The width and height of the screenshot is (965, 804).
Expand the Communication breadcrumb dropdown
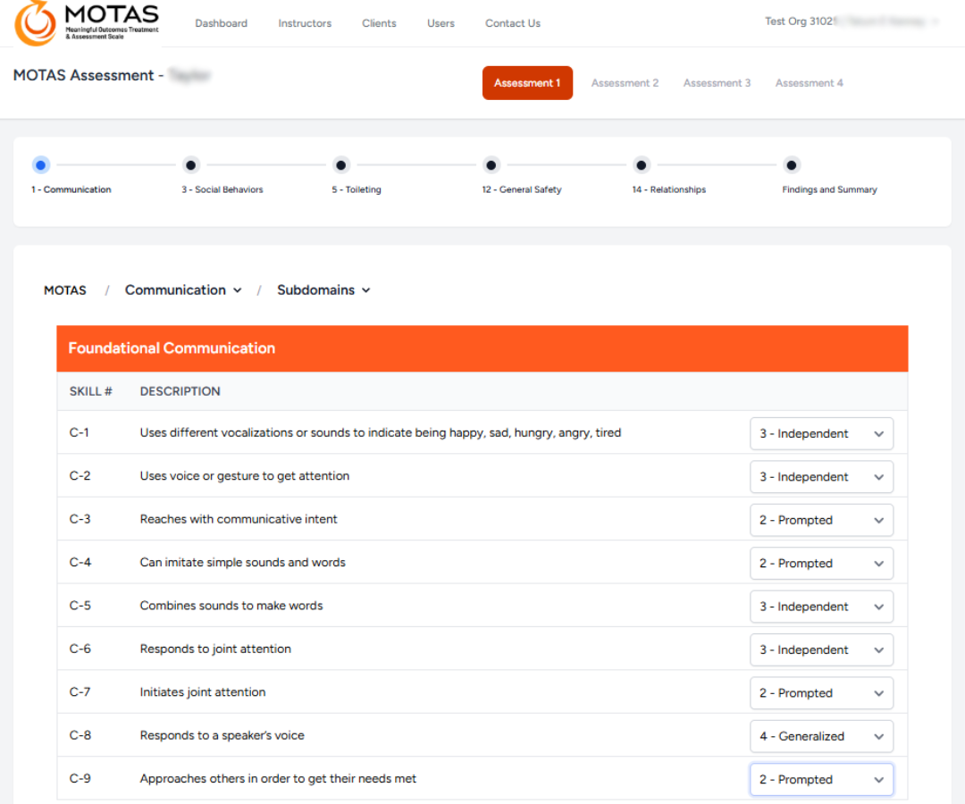[183, 290]
